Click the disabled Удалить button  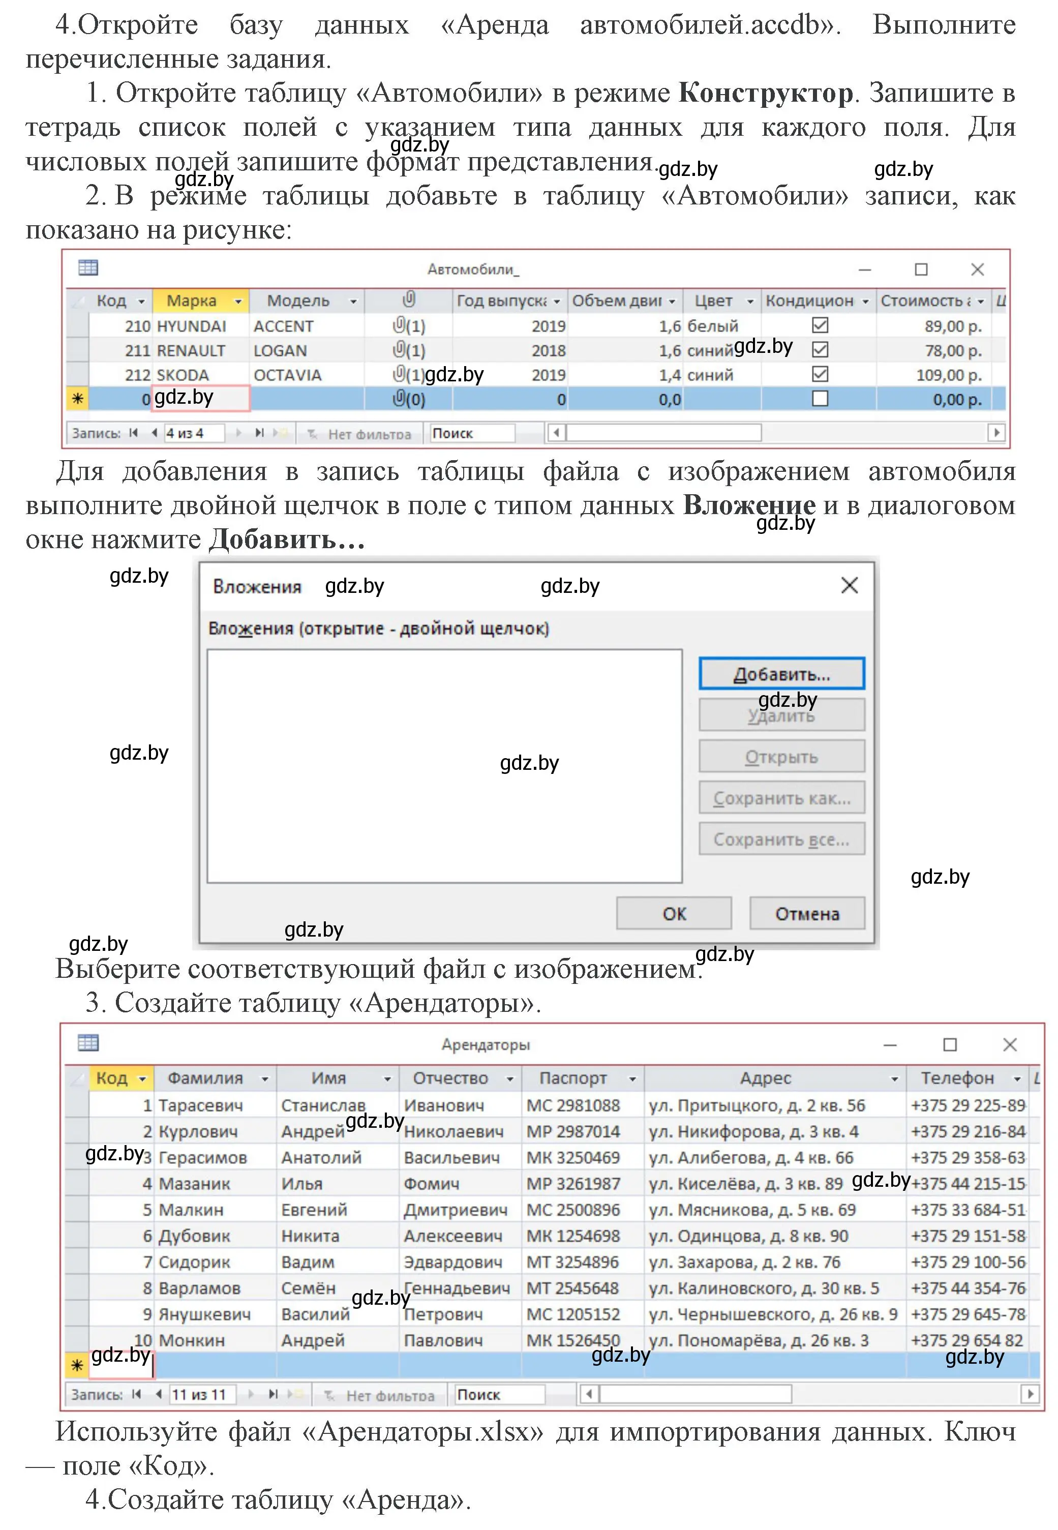click(x=781, y=714)
